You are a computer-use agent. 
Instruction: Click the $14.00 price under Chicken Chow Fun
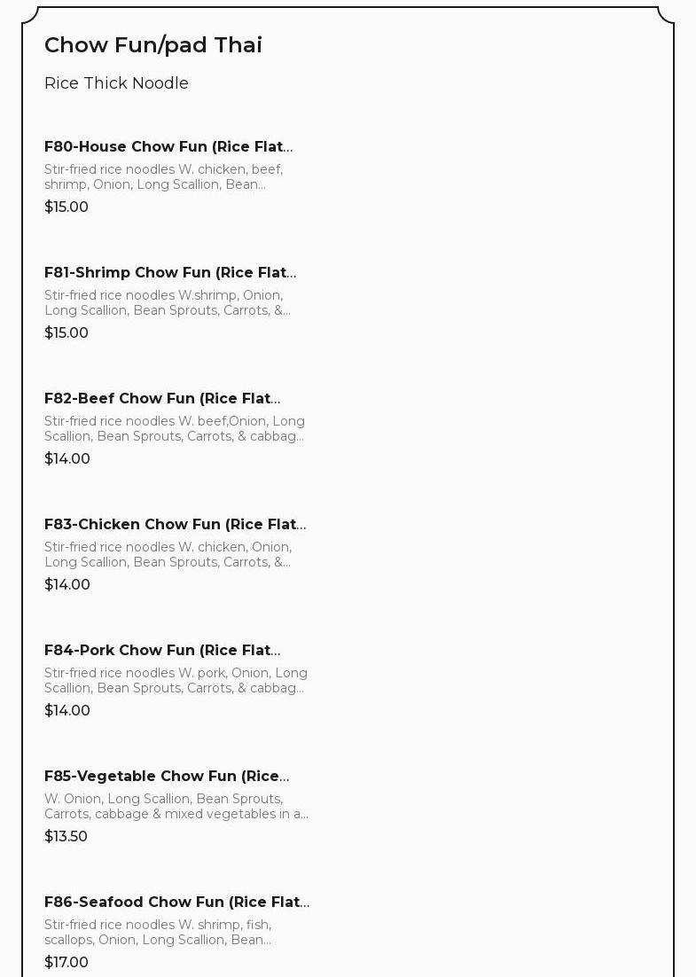pos(67,585)
